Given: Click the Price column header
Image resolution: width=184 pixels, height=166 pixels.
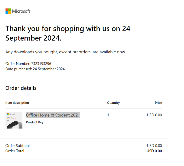Looking at the screenshot, I should (158, 103).
